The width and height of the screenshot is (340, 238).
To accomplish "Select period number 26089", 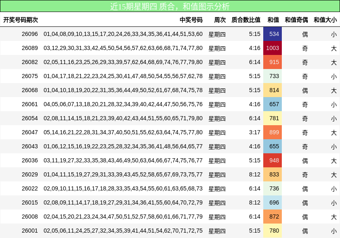I will coord(28,48).
